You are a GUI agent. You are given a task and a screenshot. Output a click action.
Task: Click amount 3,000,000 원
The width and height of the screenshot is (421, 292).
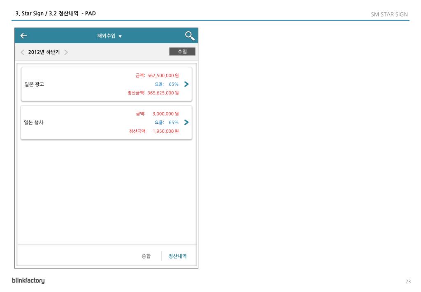point(166,114)
